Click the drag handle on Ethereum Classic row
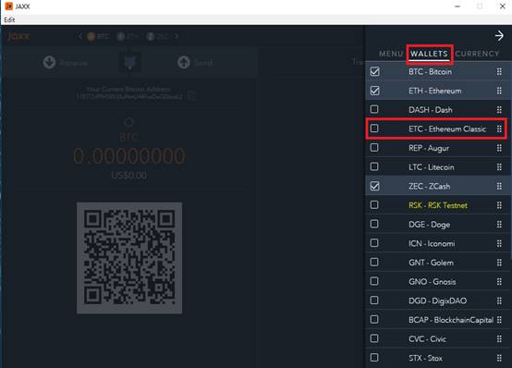Viewport: 512px width, 368px height. coord(499,129)
